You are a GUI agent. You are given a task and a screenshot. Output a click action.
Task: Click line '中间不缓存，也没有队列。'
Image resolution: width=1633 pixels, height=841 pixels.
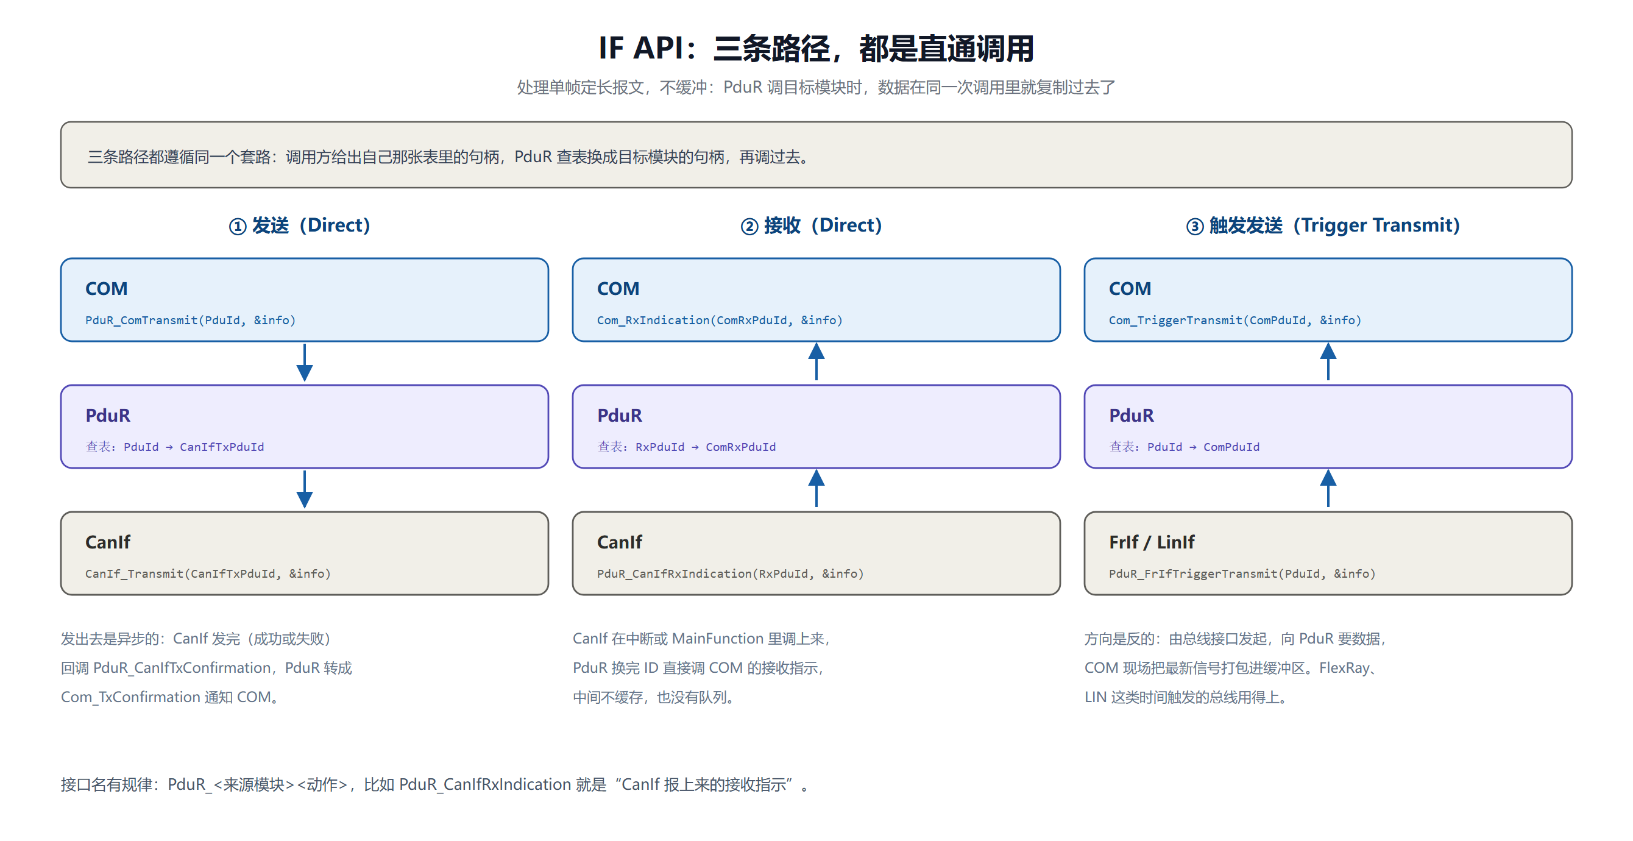pyautogui.click(x=654, y=697)
